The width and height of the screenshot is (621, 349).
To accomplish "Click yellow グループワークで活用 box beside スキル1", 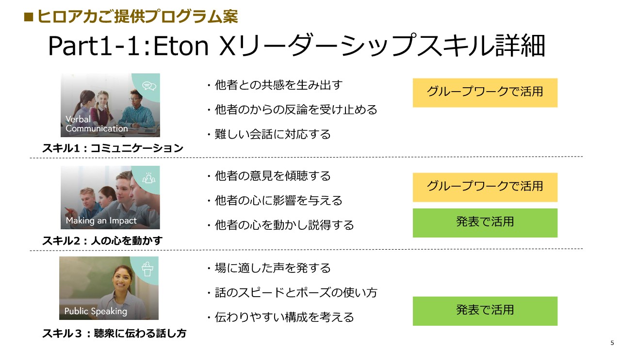I will tap(485, 93).
